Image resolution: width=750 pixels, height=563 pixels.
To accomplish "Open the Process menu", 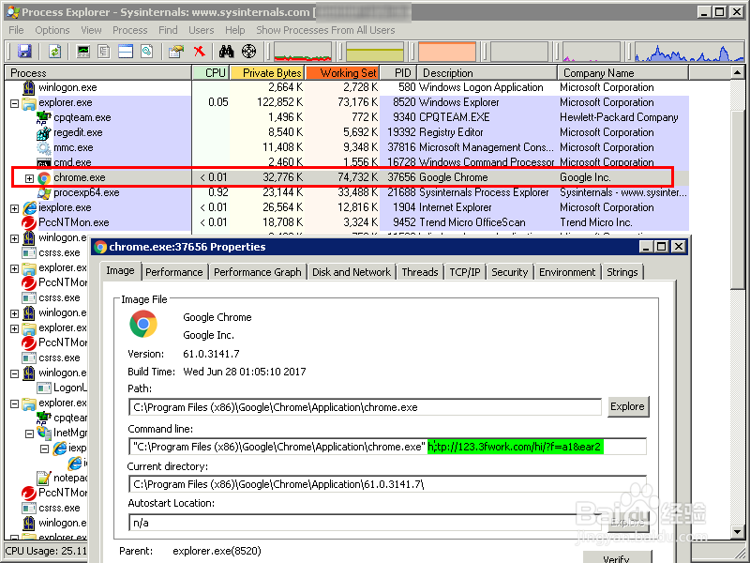I will pos(129,30).
